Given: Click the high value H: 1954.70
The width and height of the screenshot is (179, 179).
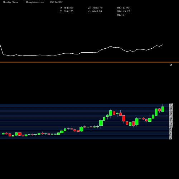Looking at the screenshot, I should (x=95, y=8).
